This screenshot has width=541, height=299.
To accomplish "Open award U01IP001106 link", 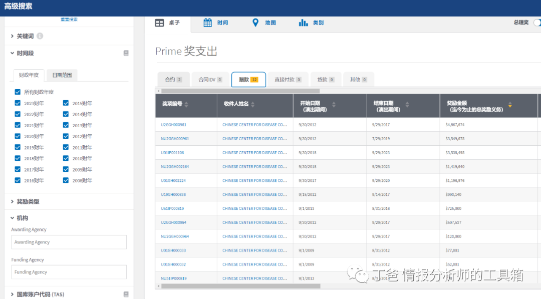I will [172, 152].
